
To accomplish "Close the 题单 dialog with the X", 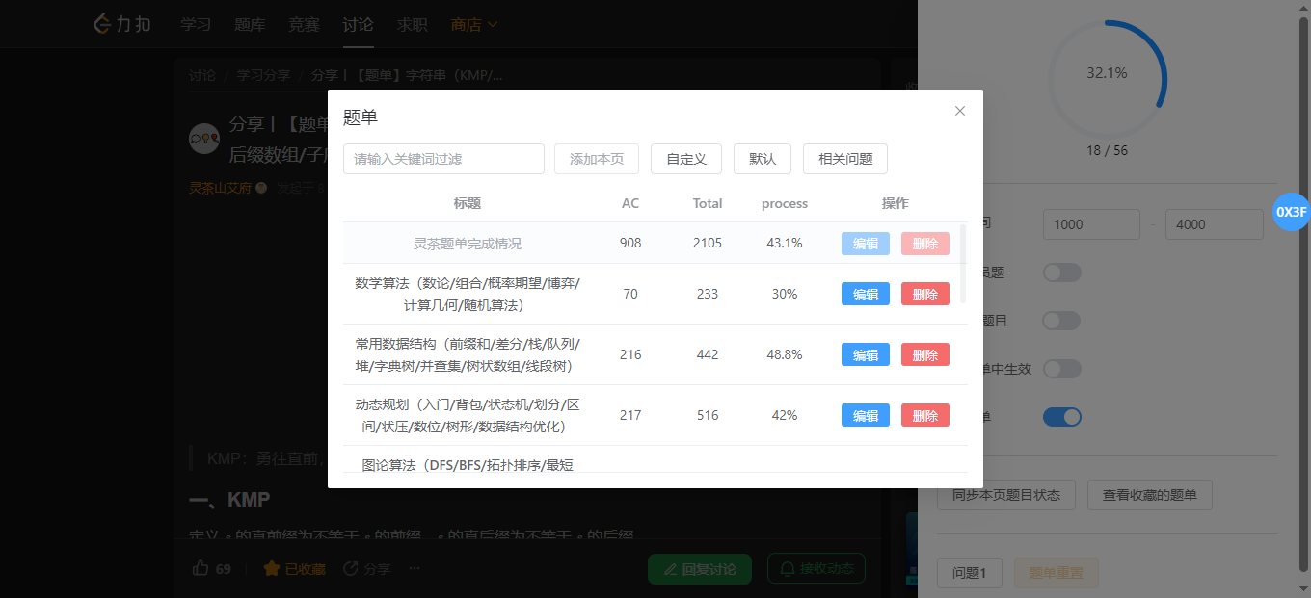I will tap(959, 111).
